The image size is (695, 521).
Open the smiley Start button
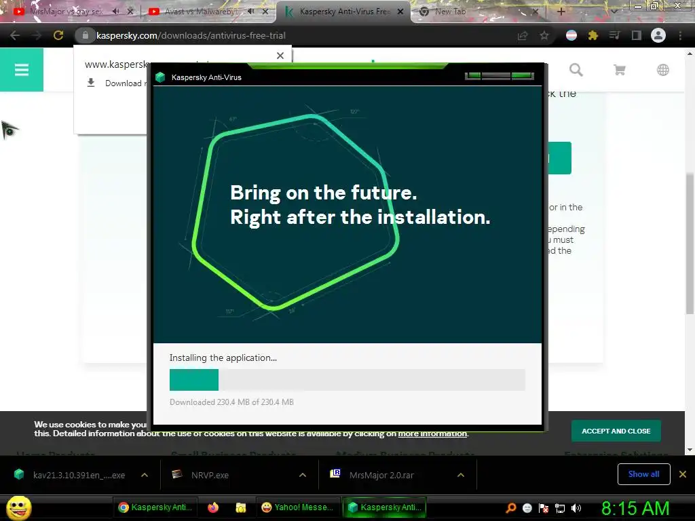click(19, 507)
